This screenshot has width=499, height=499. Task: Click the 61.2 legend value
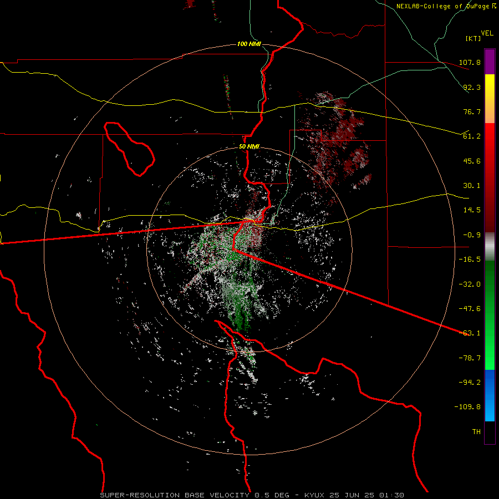(x=472, y=136)
